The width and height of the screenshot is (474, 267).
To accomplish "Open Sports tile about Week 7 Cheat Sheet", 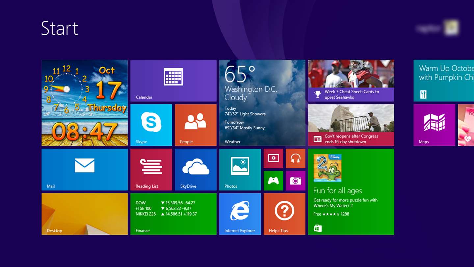I will (351, 81).
